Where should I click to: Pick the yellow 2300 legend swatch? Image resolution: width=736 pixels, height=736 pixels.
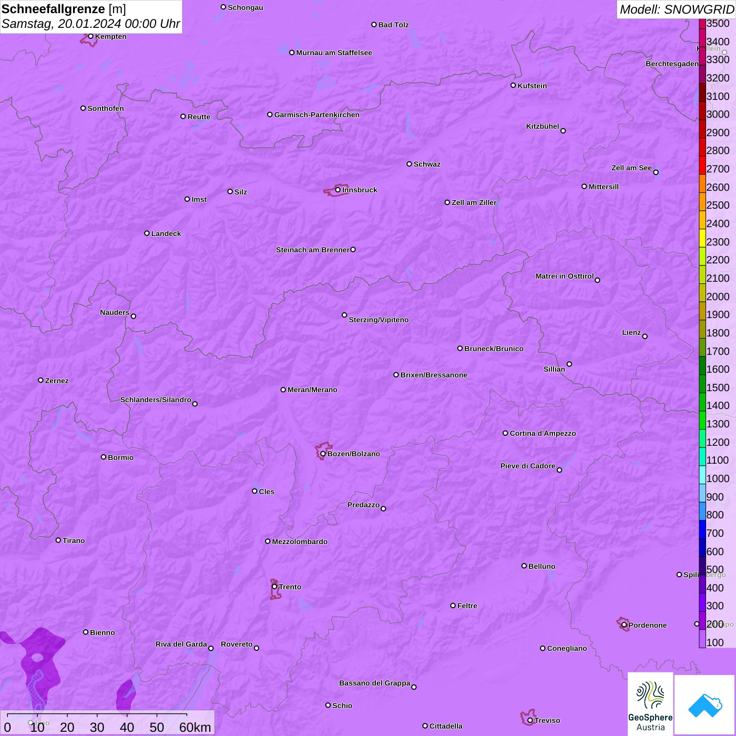pyautogui.click(x=702, y=238)
